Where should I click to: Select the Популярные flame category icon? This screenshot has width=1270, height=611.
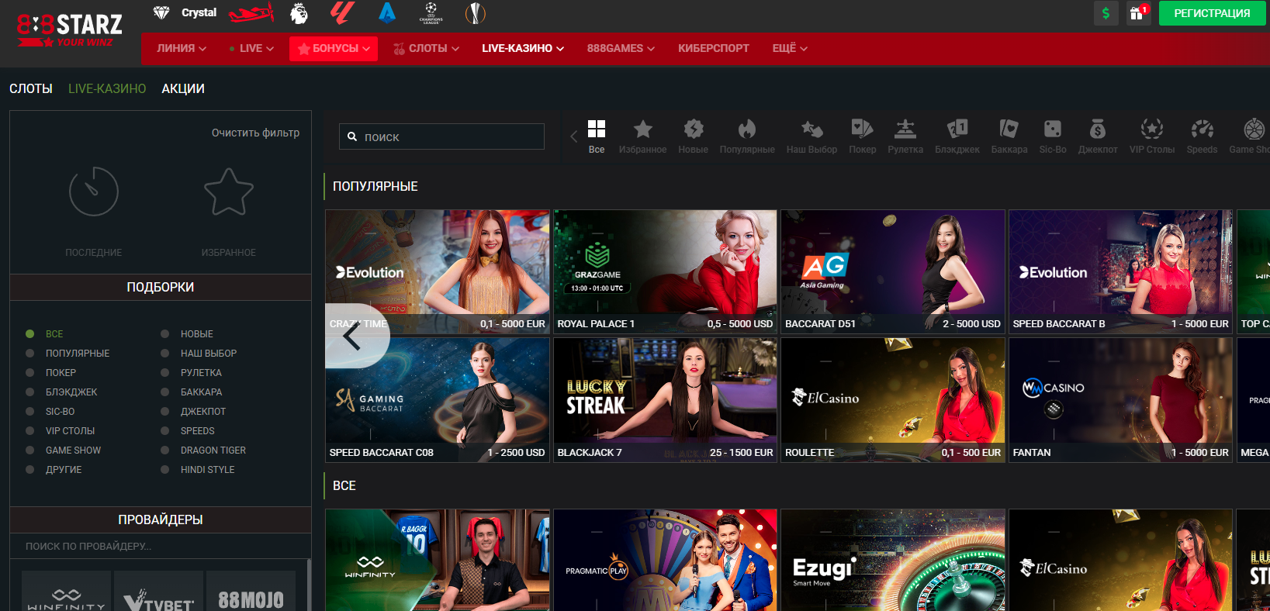tap(747, 129)
